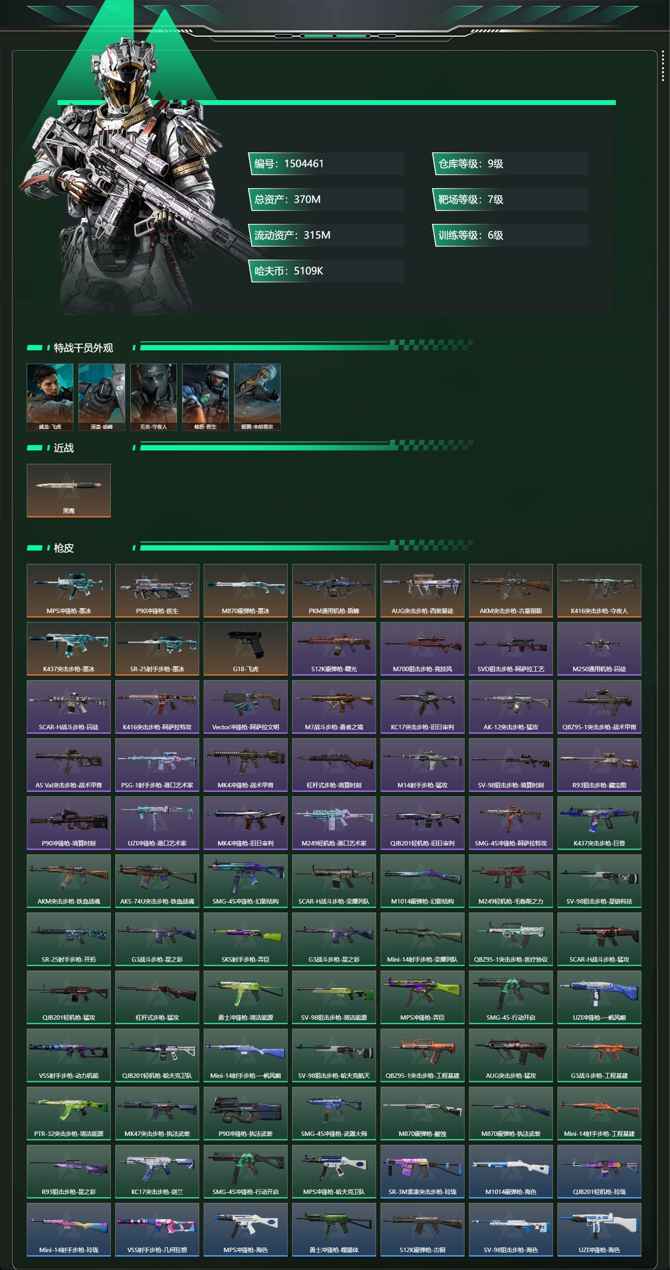This screenshot has width=670, height=1270.
Task: Click the 特战干员外观 section header
Action: click(x=83, y=348)
